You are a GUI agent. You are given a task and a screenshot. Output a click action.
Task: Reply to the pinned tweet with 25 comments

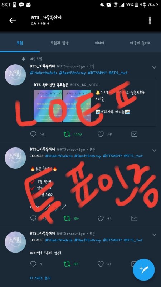(x=33, y=134)
